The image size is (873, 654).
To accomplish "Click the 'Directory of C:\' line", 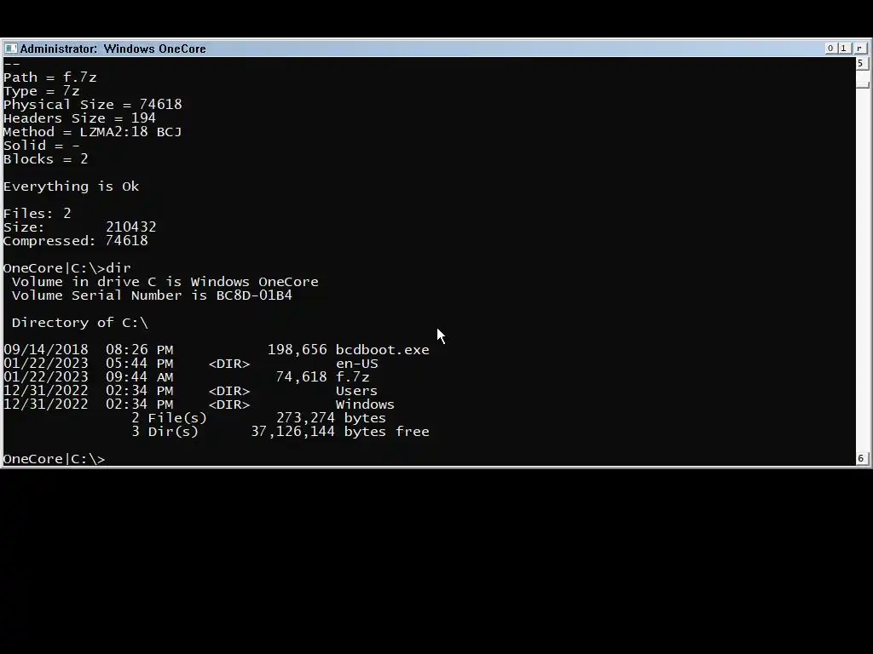I will (x=79, y=323).
